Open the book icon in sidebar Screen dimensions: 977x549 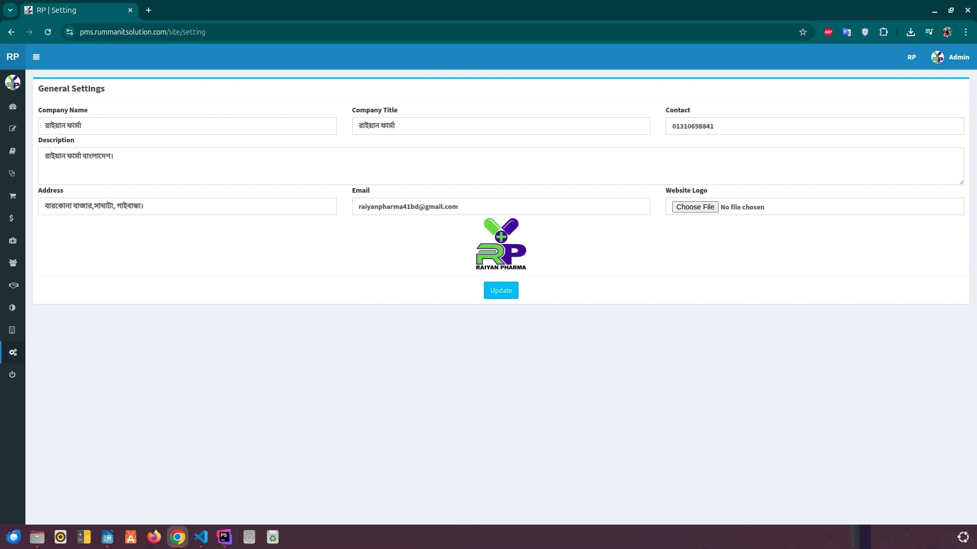tap(13, 151)
